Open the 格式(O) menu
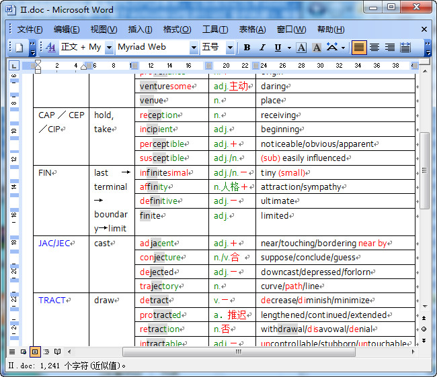 177,30
